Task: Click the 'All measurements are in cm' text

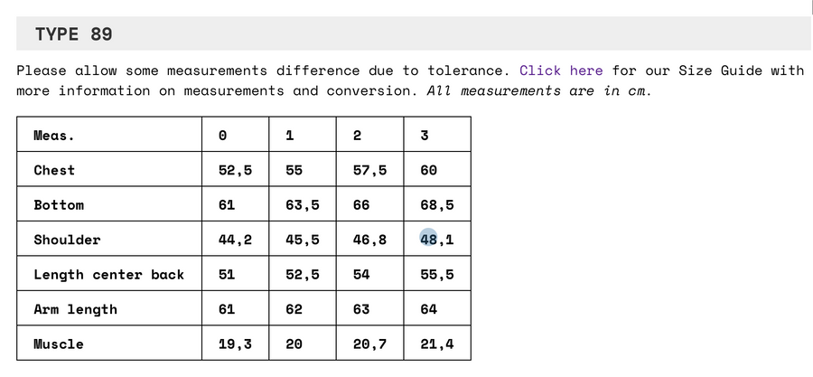Action: [x=537, y=90]
